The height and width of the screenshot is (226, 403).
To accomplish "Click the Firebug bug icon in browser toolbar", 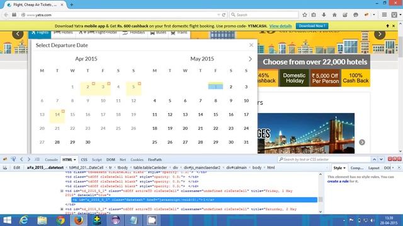I will click(x=366, y=15).
